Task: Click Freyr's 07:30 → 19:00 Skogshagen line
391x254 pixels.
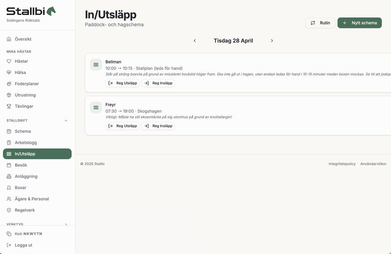Action: [134, 111]
